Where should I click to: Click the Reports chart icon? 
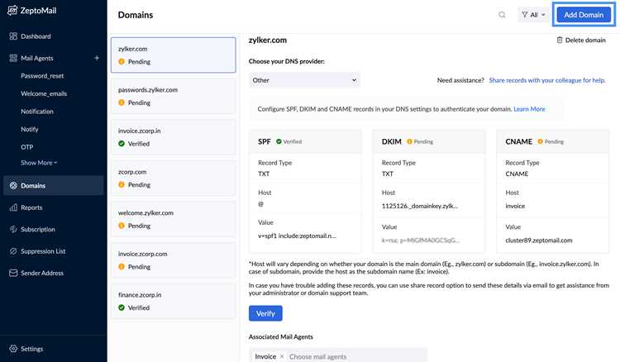tap(13, 207)
